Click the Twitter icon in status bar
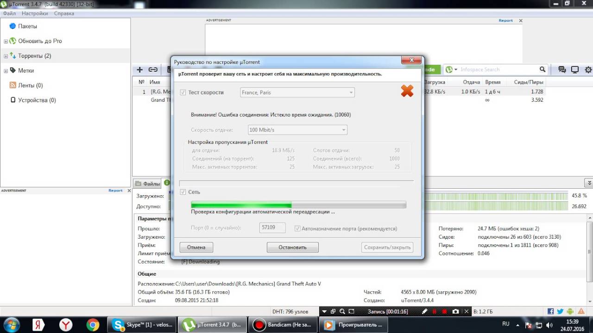Viewport: 593px width, 333px height. point(560,312)
